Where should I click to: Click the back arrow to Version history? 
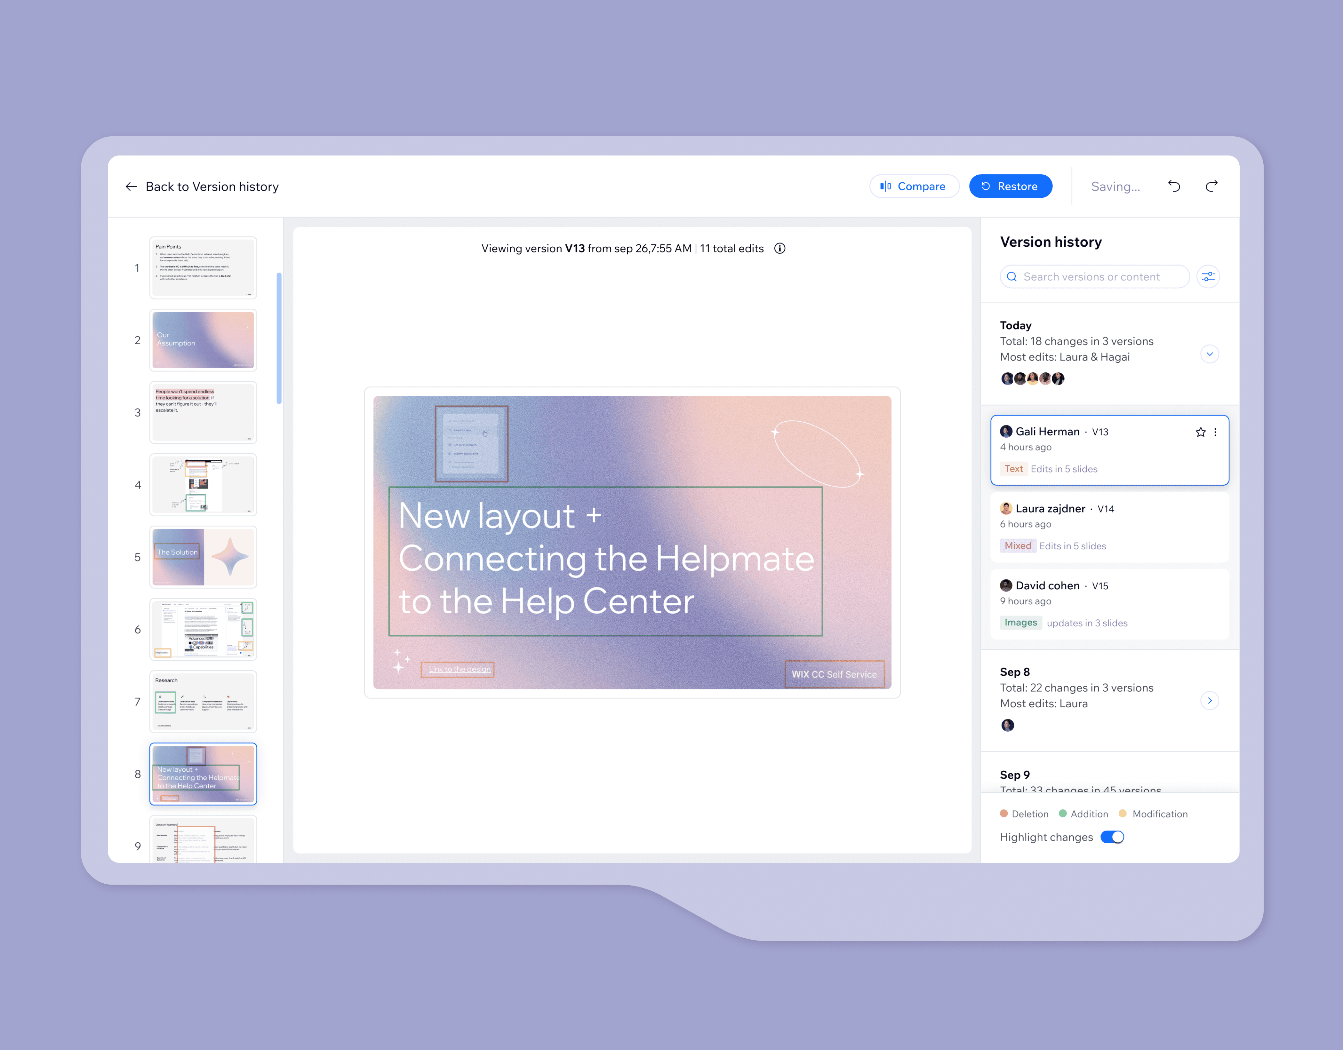pos(131,186)
